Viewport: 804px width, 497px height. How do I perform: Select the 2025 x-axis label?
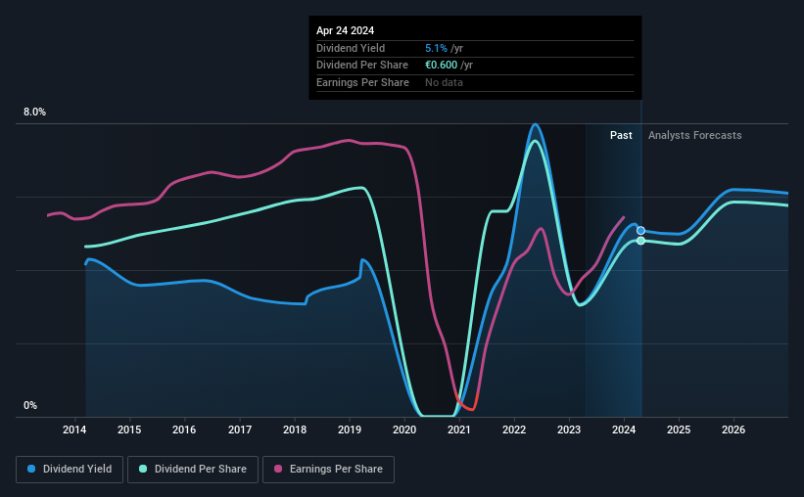pos(679,429)
